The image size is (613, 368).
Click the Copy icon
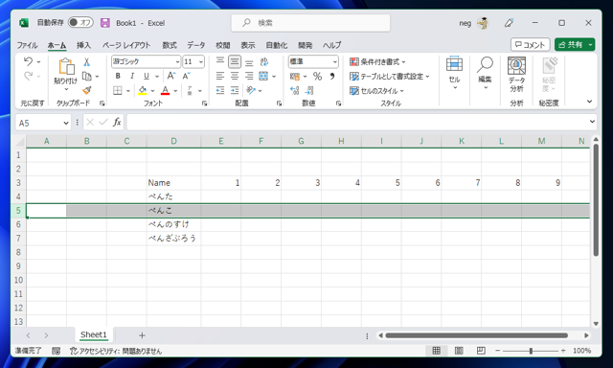coord(87,77)
